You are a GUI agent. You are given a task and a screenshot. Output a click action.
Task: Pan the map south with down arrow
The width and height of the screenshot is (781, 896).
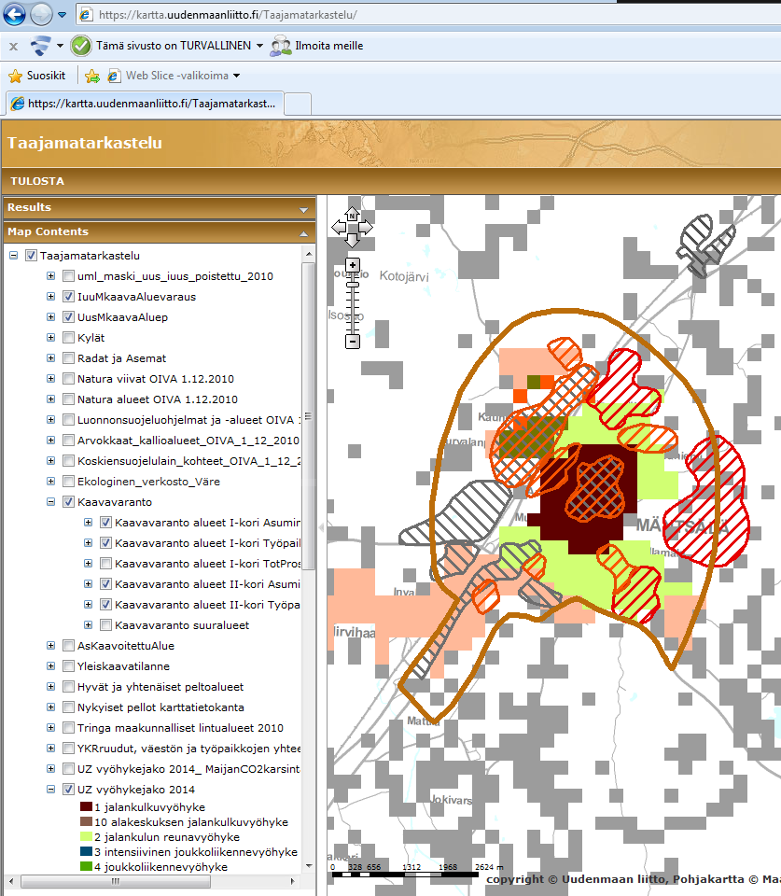(352, 241)
